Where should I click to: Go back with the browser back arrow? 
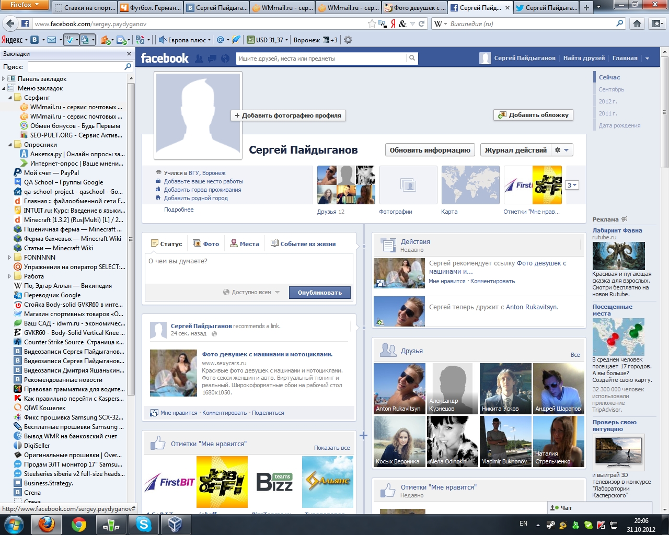tap(10, 24)
